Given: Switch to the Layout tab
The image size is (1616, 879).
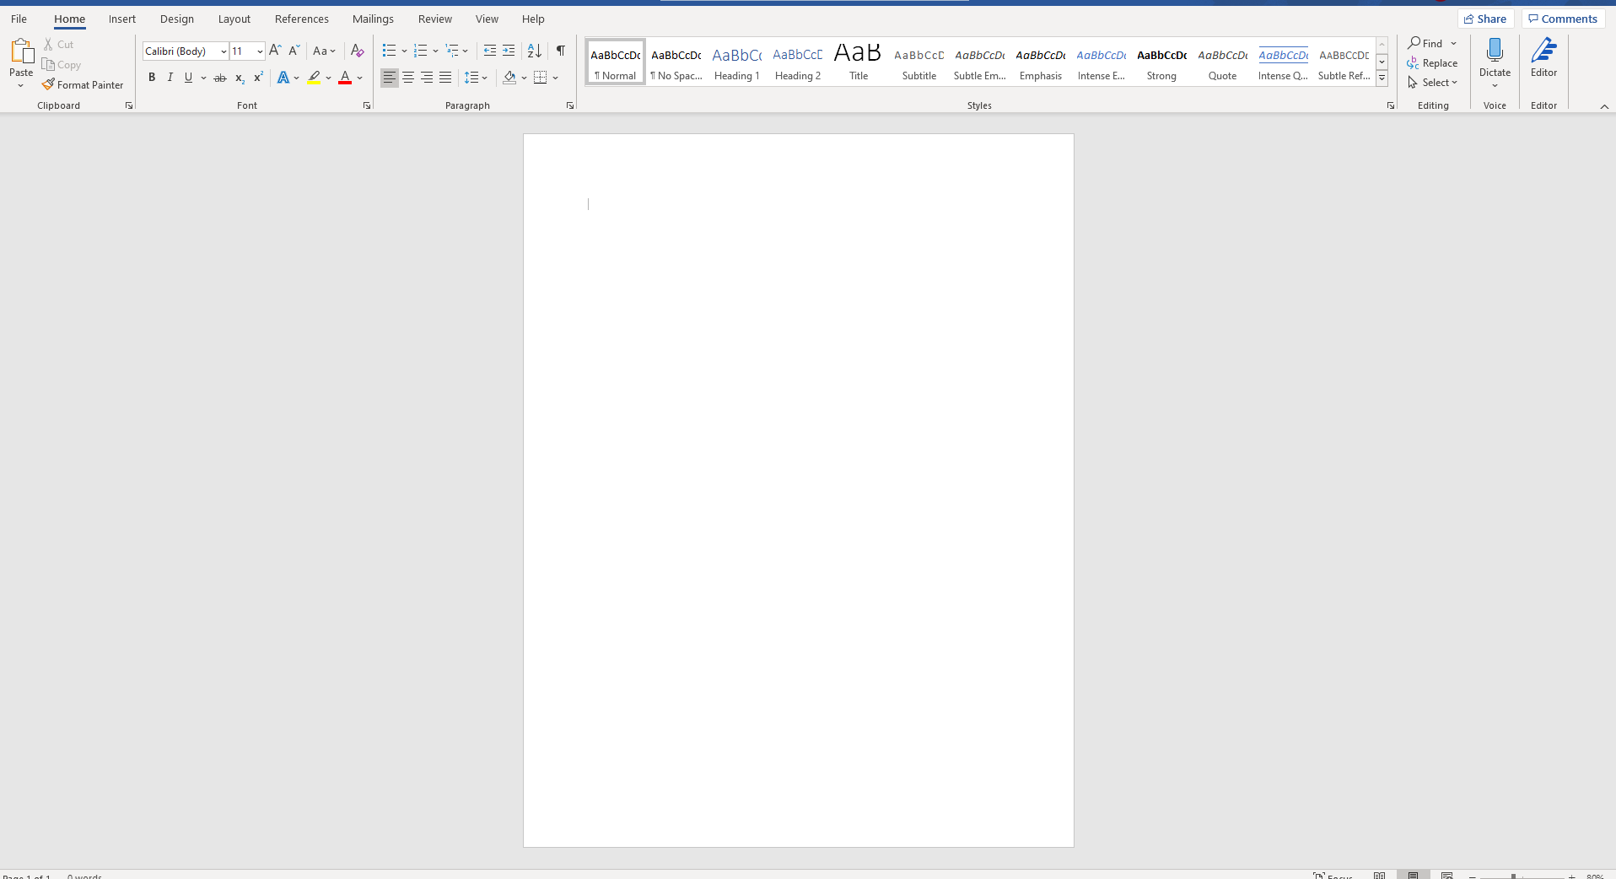Looking at the screenshot, I should click(234, 19).
